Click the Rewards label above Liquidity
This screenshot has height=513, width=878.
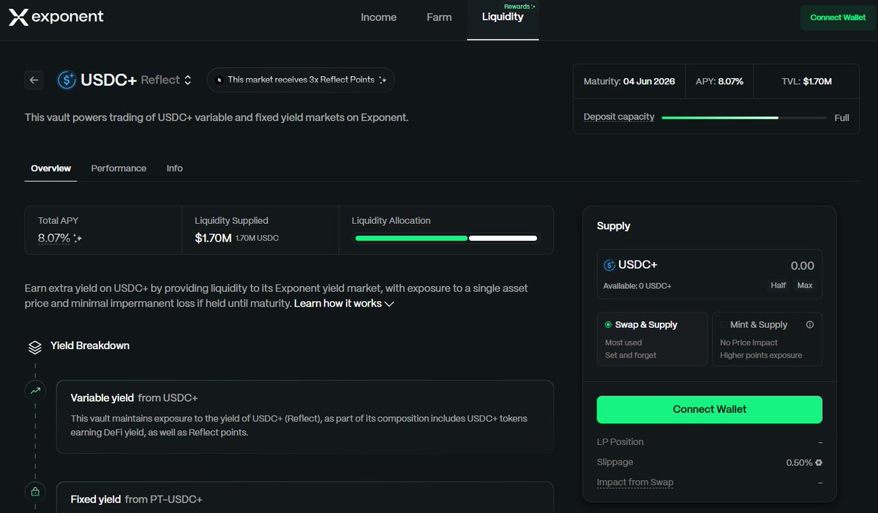point(519,7)
